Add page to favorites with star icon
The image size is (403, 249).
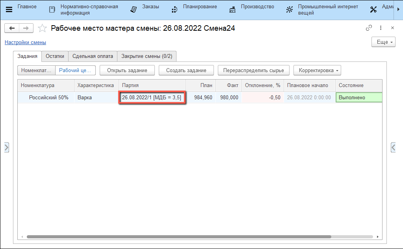(42, 28)
